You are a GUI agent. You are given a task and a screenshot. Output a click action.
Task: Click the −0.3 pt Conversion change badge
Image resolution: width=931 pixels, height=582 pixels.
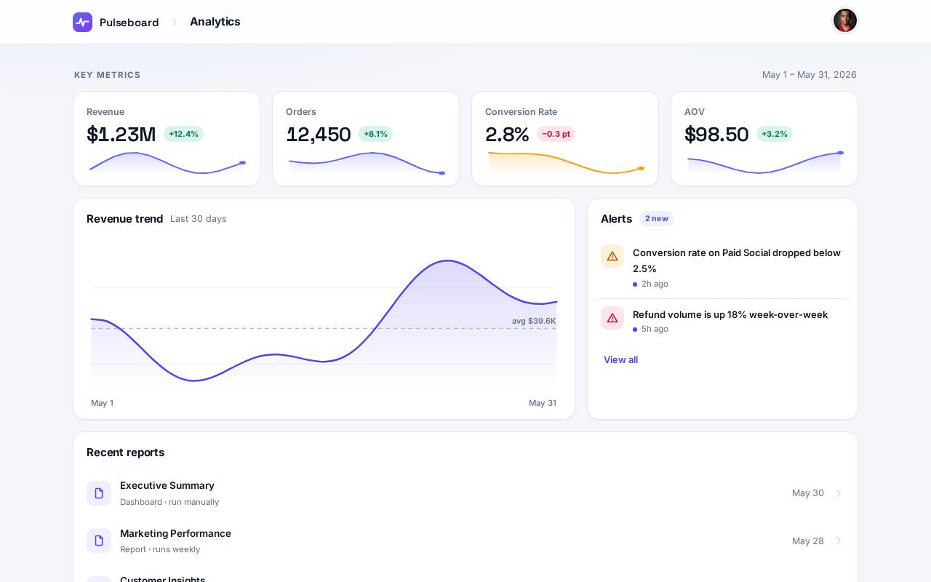(x=556, y=134)
